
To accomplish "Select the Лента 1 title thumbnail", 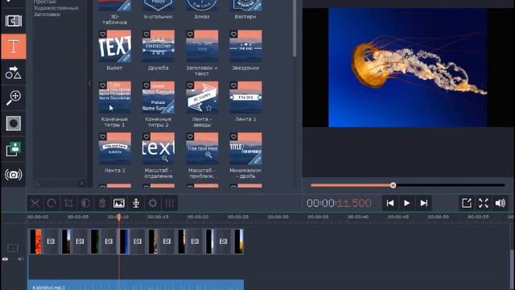I will click(x=245, y=97).
